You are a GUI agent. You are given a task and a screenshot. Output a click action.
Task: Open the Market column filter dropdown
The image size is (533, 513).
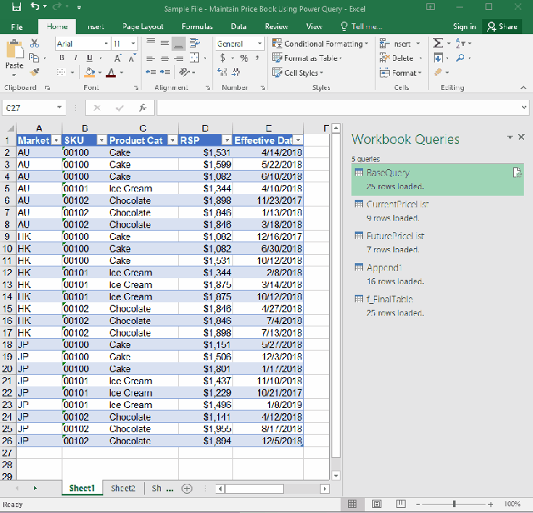57,140
